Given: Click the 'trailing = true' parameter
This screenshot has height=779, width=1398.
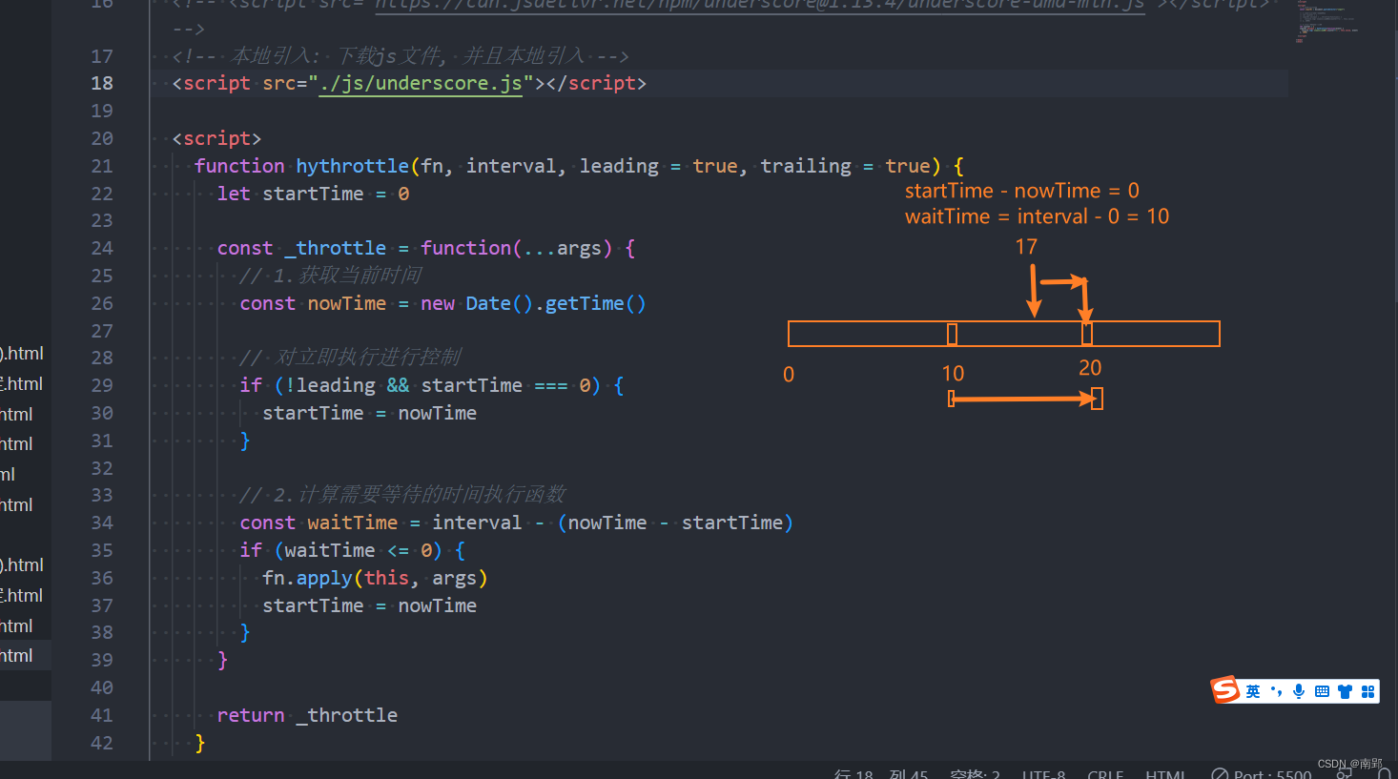Looking at the screenshot, I should (846, 166).
